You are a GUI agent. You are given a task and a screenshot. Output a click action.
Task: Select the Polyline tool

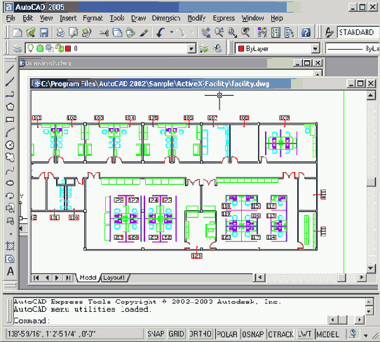pyautogui.click(x=10, y=94)
